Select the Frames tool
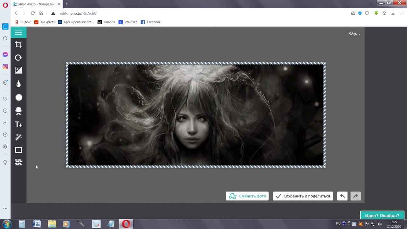The image size is (407, 229). (x=18, y=150)
